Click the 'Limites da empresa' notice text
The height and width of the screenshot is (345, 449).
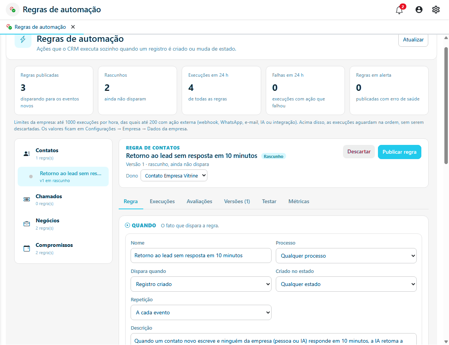coord(219,125)
